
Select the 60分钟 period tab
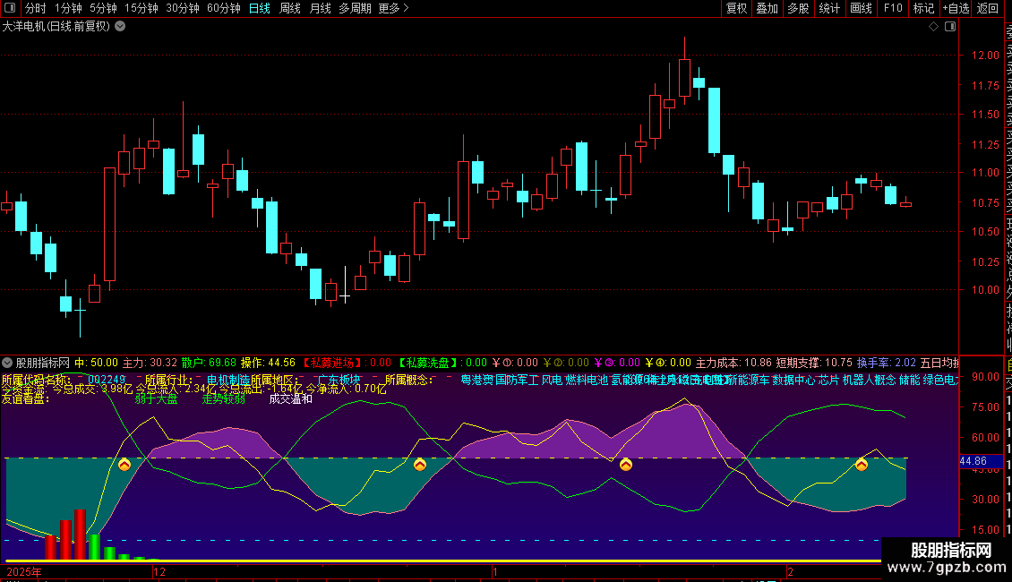pos(223,8)
